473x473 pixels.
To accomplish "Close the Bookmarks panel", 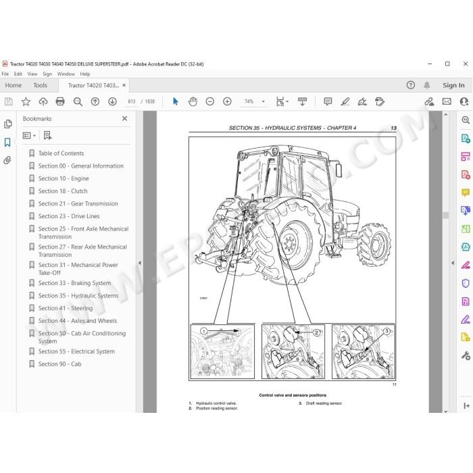I will [124, 118].
